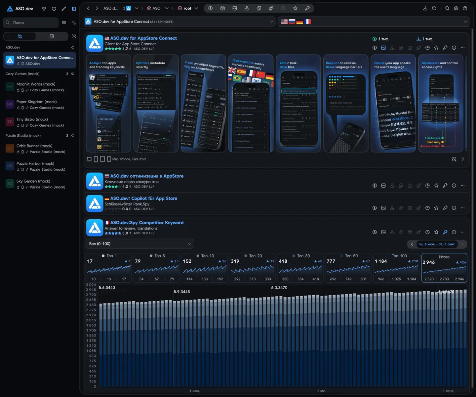Click the refresh sync icon
The height and width of the screenshot is (397, 476).
434,8
